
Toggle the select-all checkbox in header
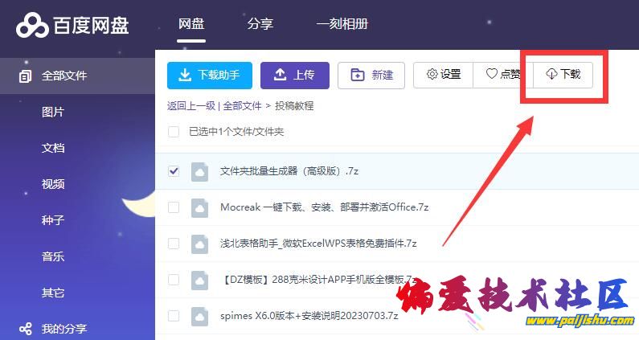174,131
